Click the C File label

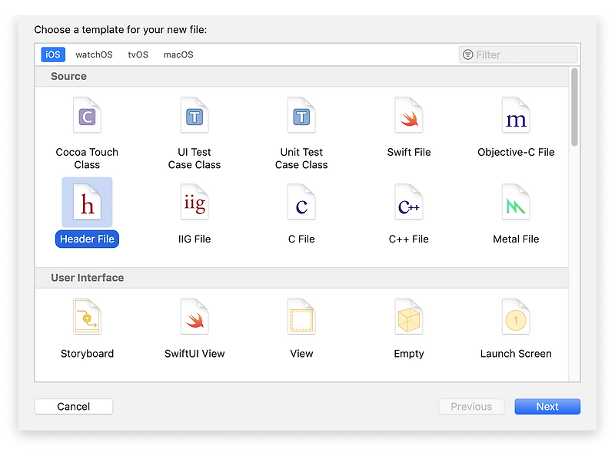point(301,239)
